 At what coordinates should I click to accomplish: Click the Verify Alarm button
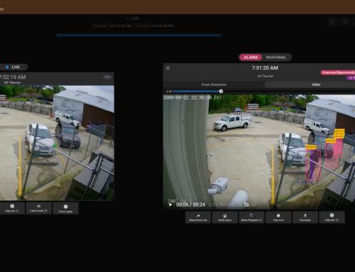(x=225, y=217)
